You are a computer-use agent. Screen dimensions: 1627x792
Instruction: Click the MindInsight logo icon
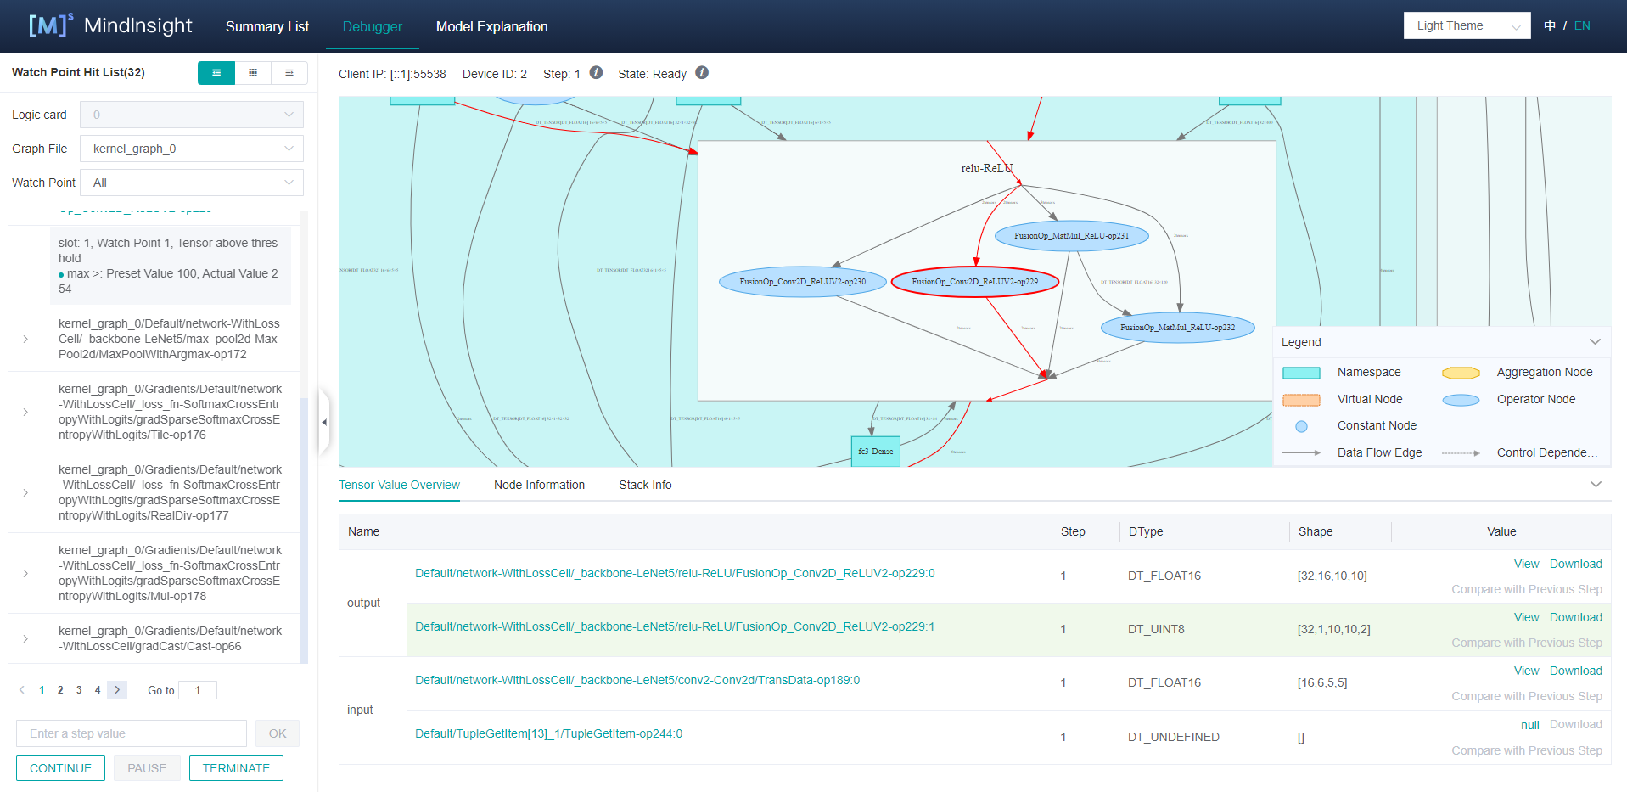pyautogui.click(x=50, y=25)
